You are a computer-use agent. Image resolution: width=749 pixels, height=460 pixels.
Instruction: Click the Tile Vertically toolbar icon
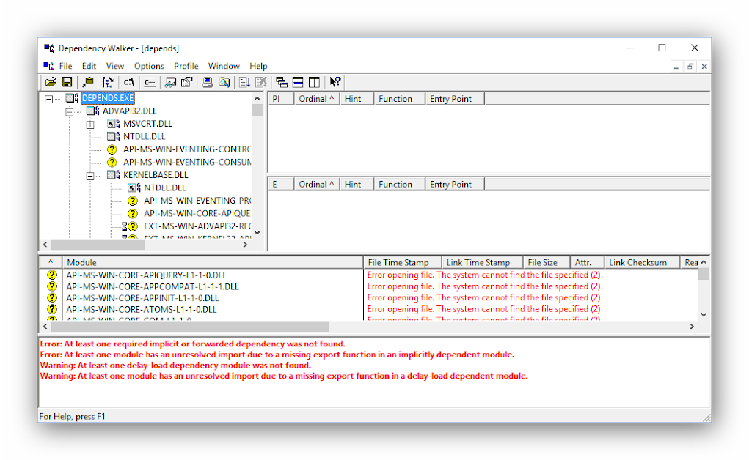pos(314,82)
